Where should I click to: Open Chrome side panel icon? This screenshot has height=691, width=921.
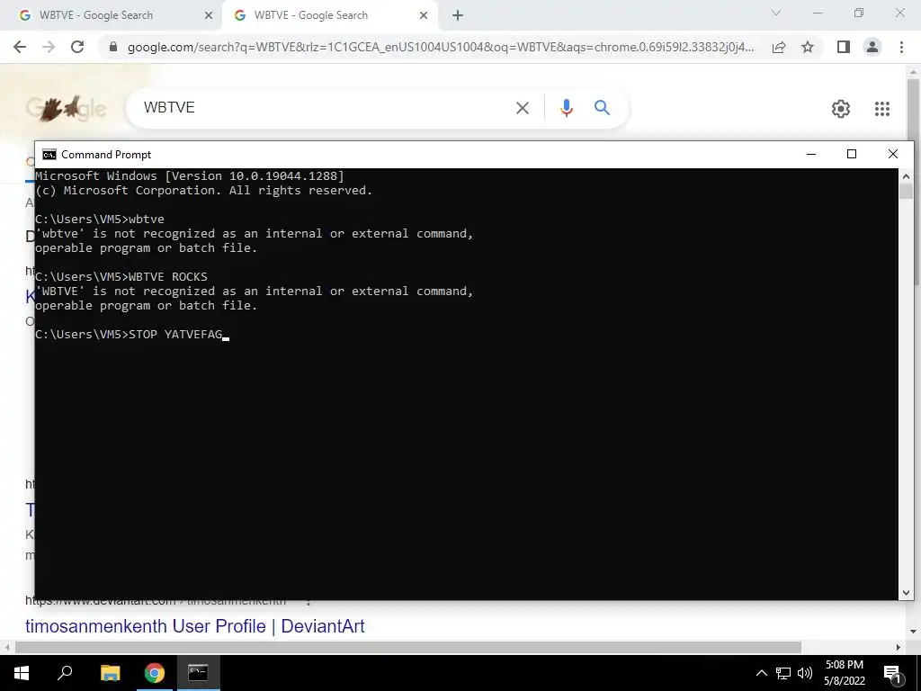click(x=844, y=47)
